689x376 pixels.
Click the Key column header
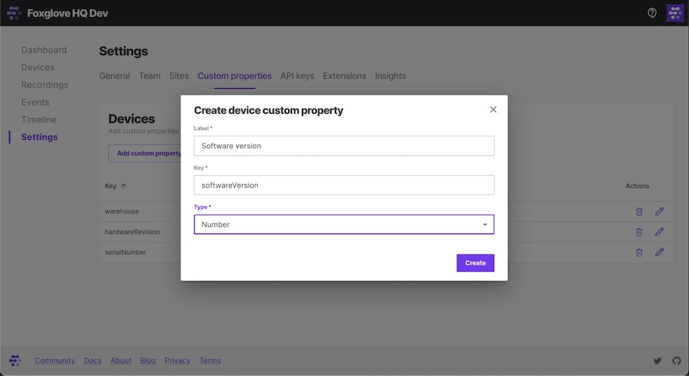pyautogui.click(x=111, y=186)
